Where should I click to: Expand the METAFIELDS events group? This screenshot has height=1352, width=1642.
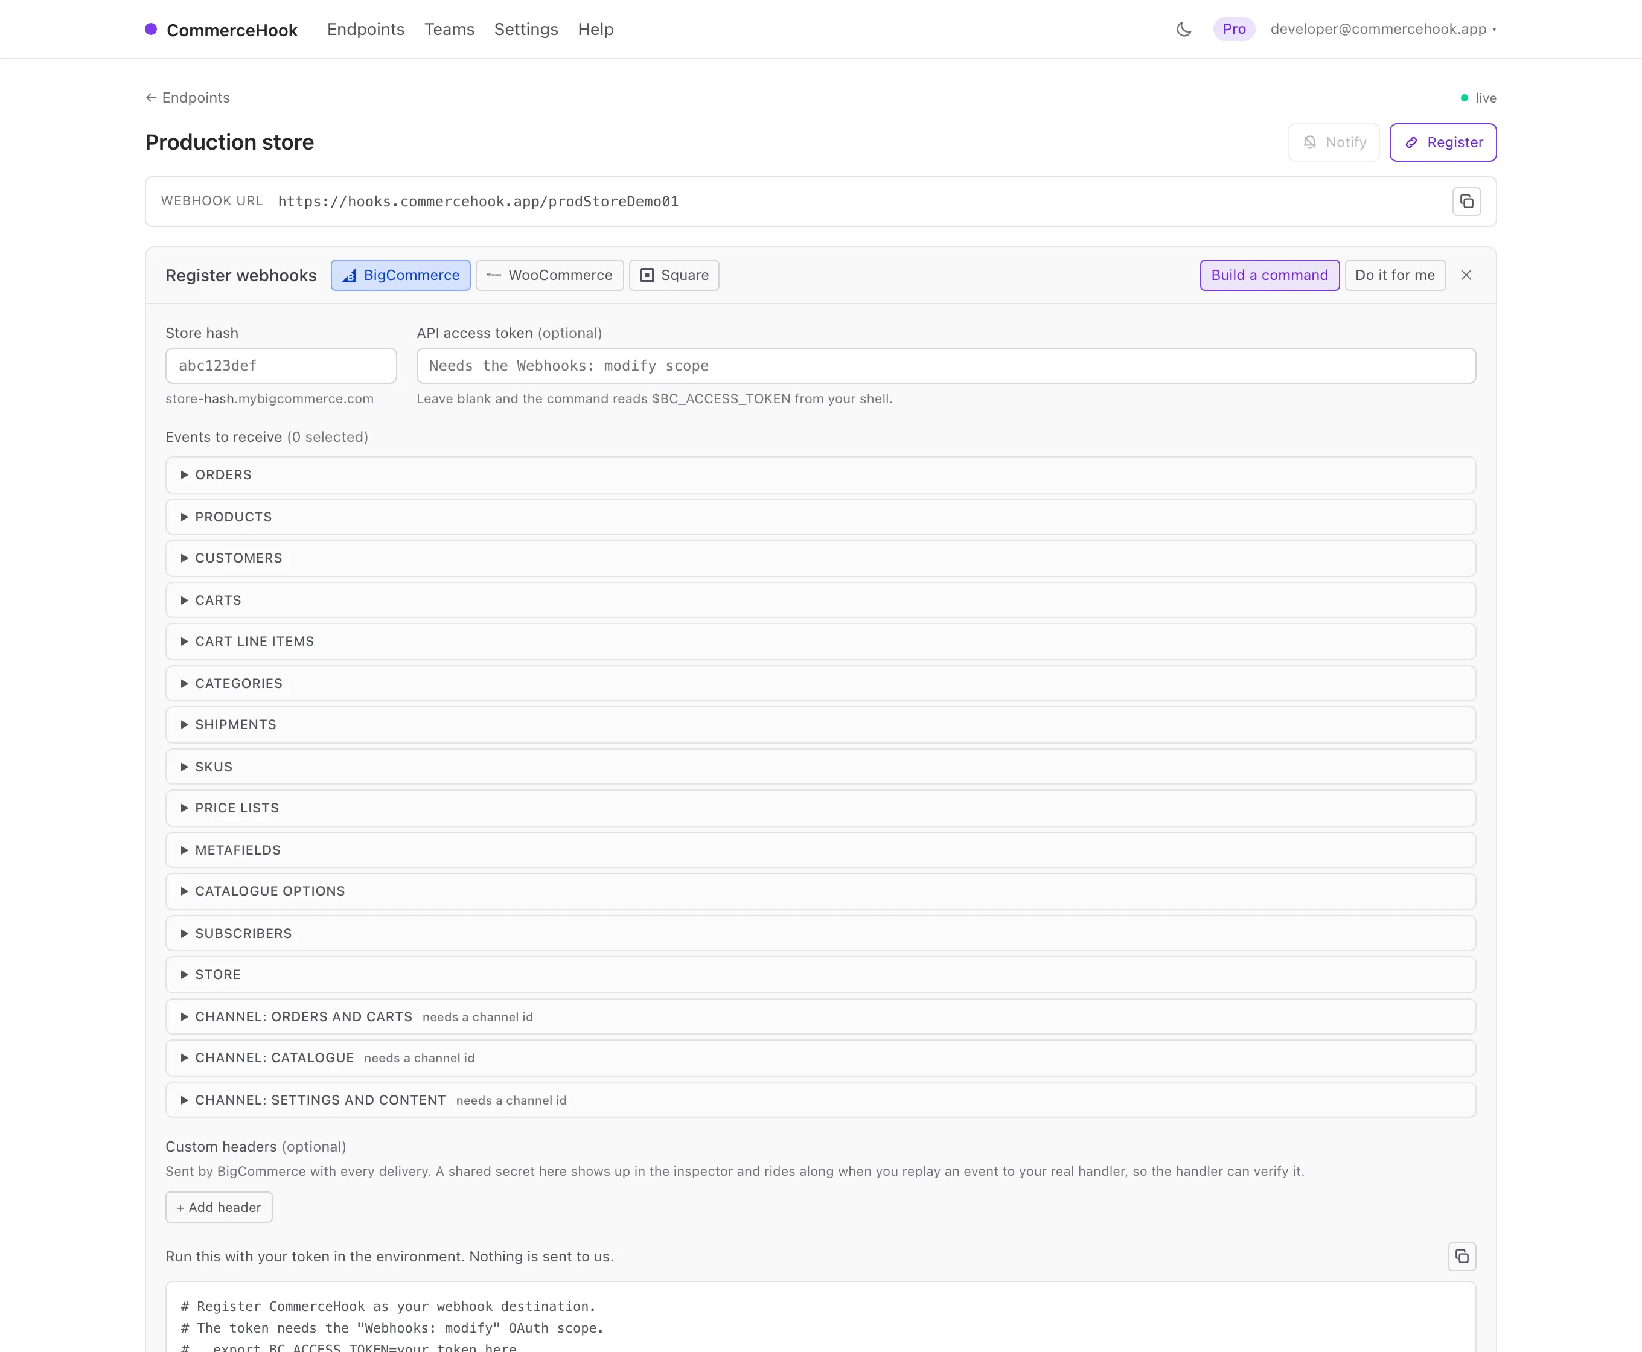[x=820, y=850]
